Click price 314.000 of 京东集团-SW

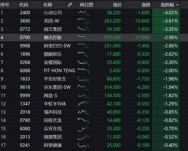tap(112, 87)
